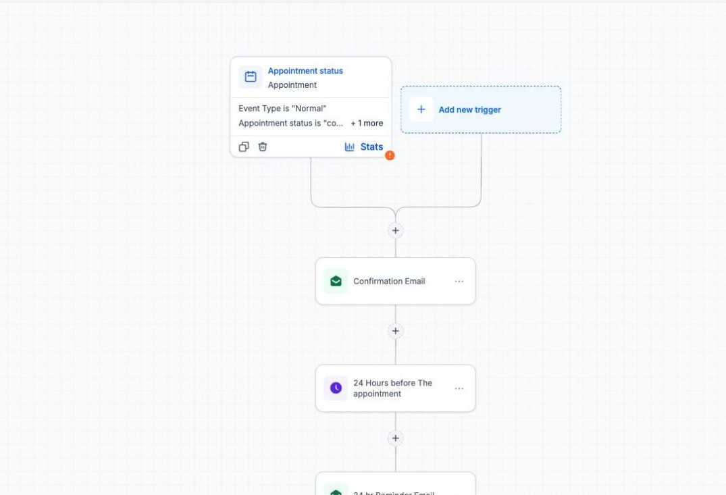Viewport: 726px width, 495px height.
Task: Duplicate the Appointment status trigger
Action: 244,147
